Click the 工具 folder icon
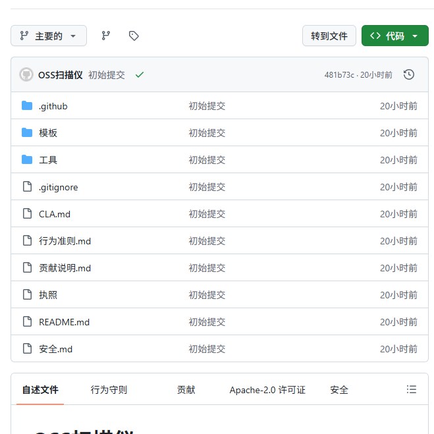The image size is (434, 434). tap(27, 160)
